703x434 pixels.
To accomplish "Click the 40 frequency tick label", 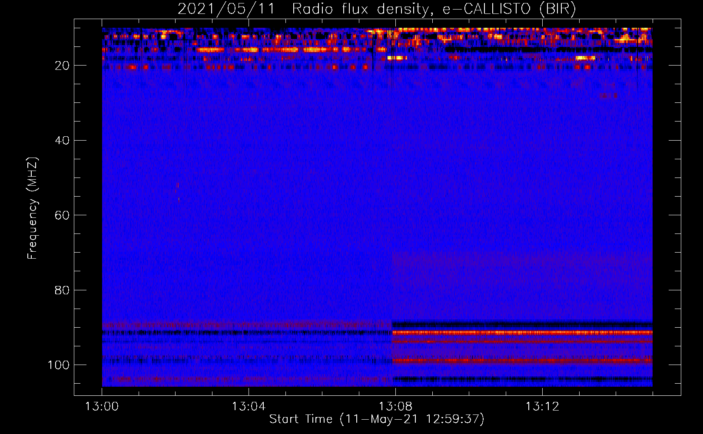I will tap(62, 141).
